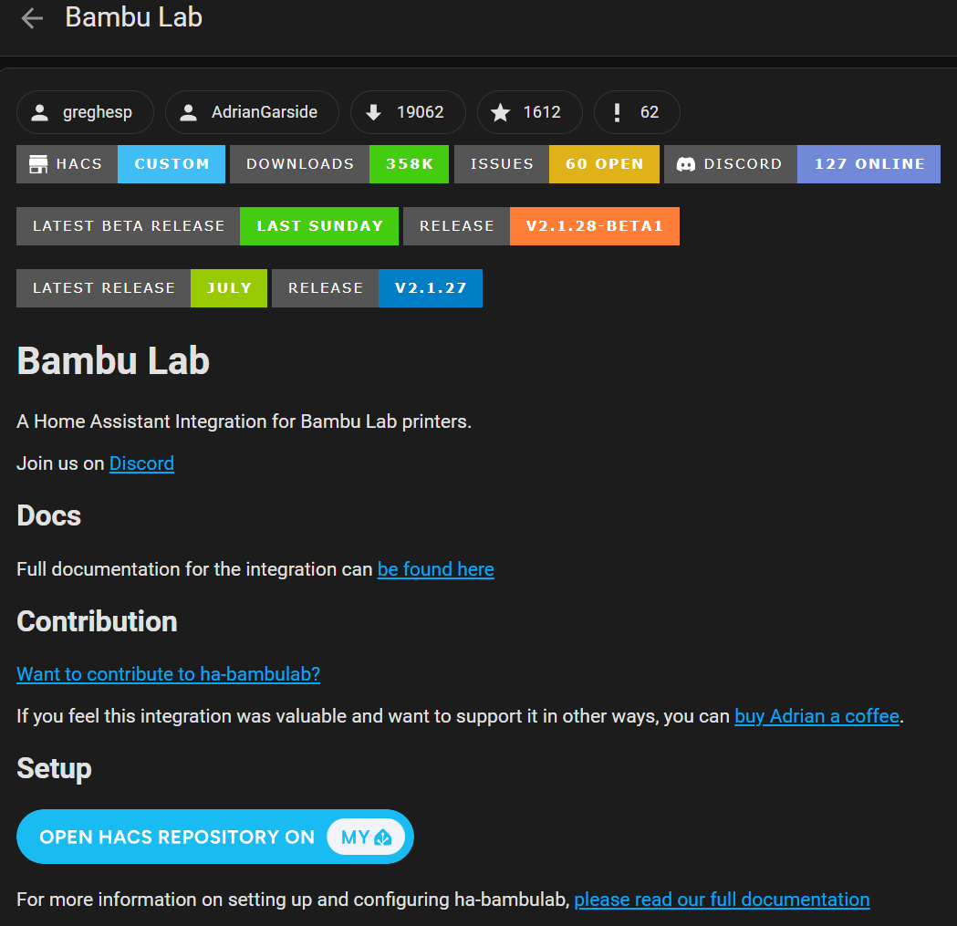Click the Contribution heading
The image size is (957, 926).
coord(97,621)
